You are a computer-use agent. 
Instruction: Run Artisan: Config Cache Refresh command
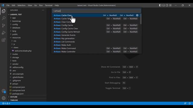[x=96, y=32]
